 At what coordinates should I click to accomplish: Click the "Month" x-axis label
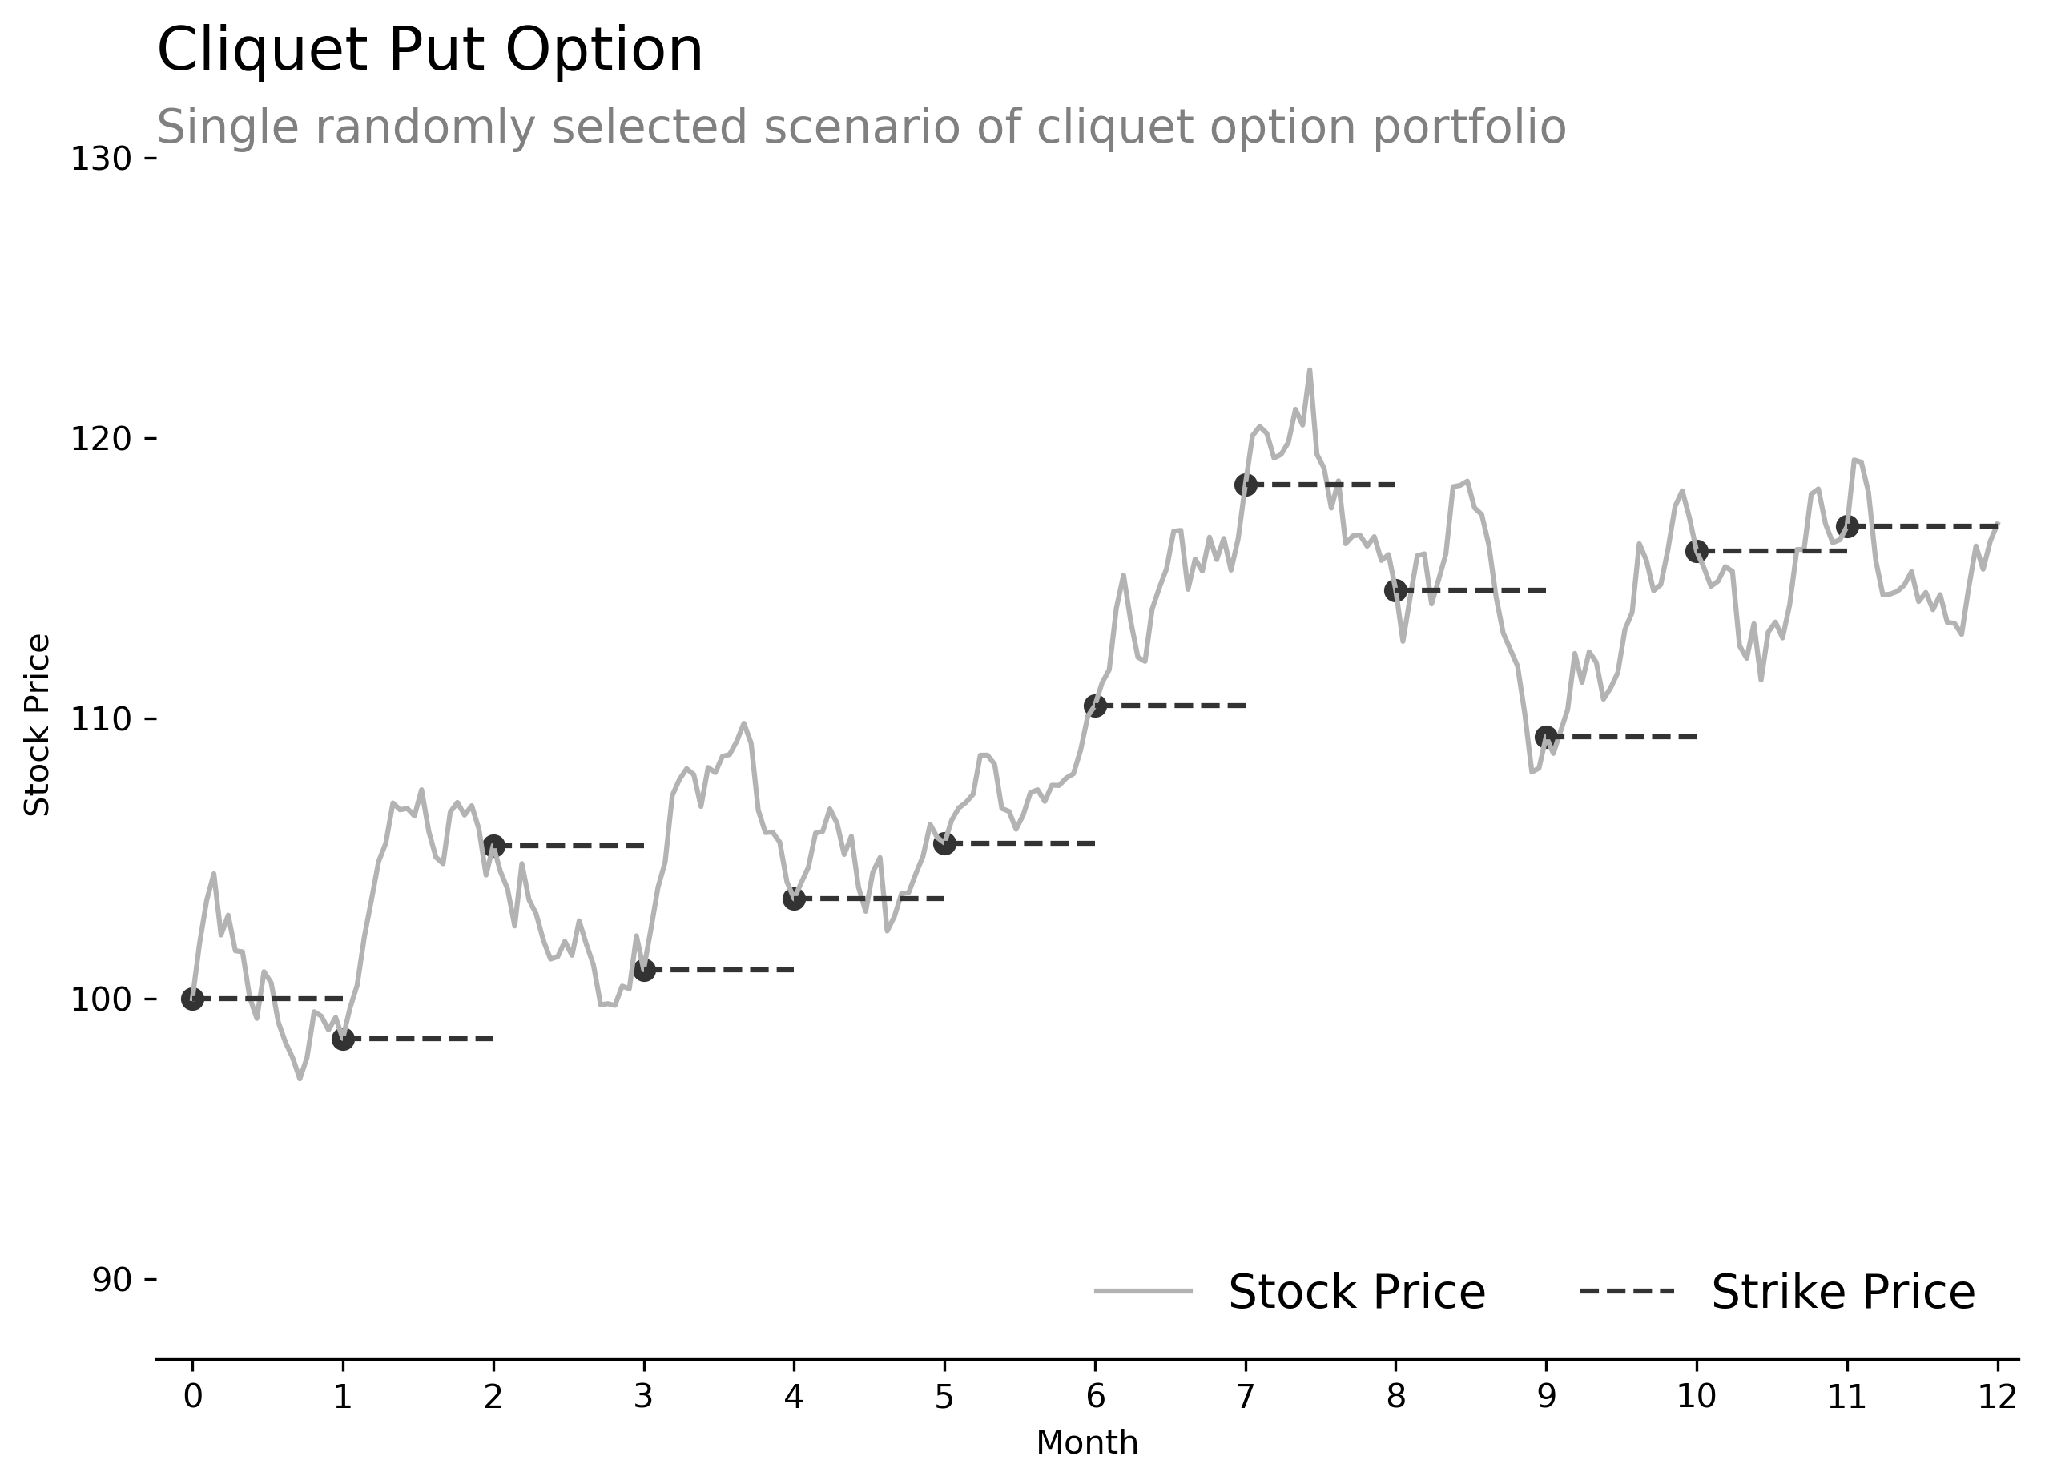coord(1086,1443)
